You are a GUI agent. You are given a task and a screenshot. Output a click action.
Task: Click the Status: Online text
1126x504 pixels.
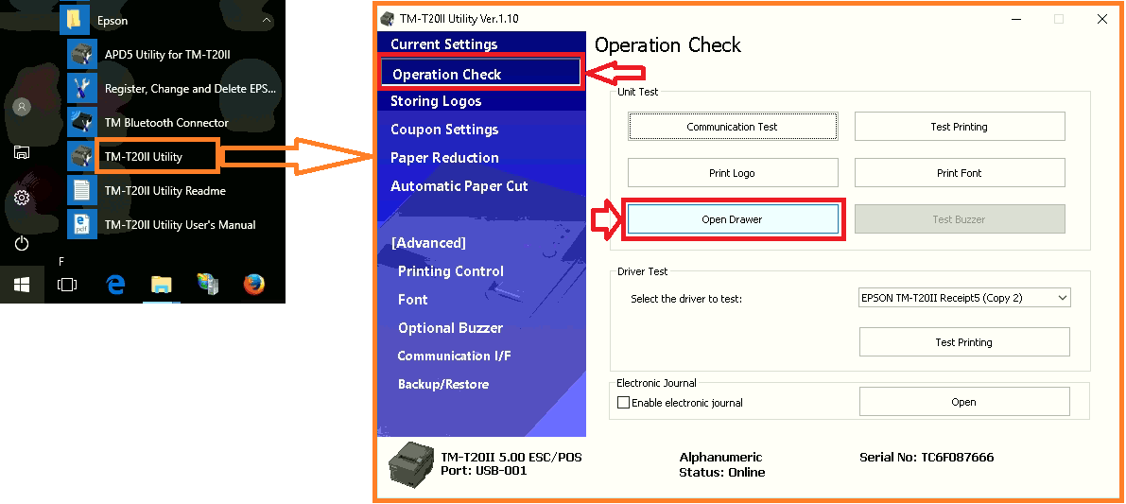coord(721,473)
